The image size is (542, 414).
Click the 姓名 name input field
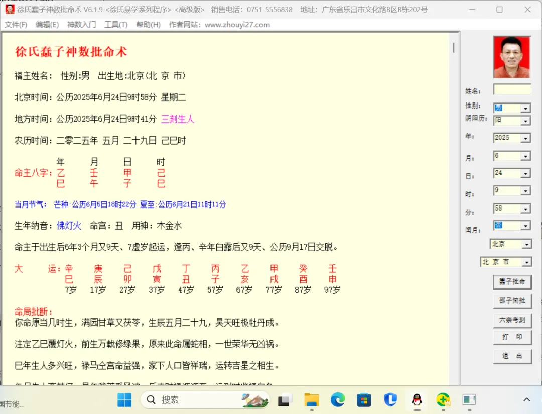click(x=512, y=89)
